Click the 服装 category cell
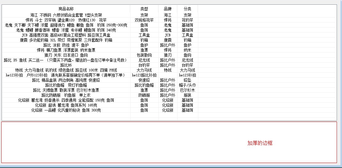342x168 pixels. click(187, 95)
